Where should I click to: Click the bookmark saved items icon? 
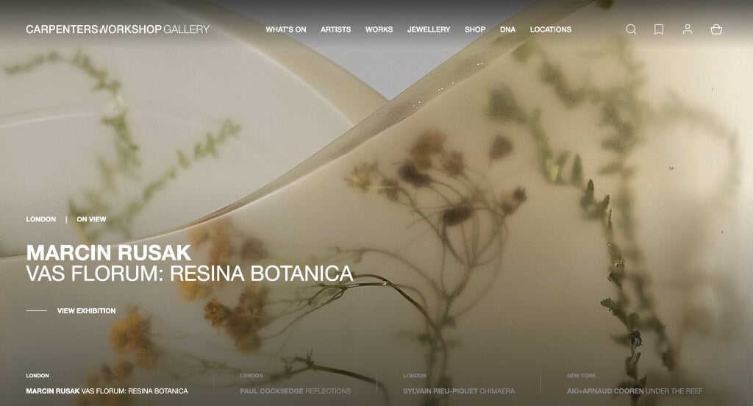[659, 29]
